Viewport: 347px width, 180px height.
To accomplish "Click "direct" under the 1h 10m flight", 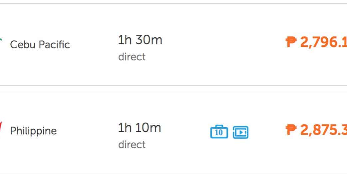I will (x=132, y=145).
